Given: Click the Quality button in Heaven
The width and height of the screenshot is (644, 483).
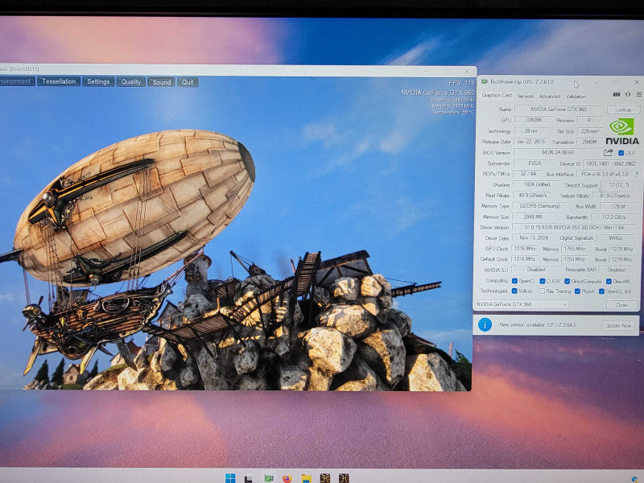Looking at the screenshot, I should 131,82.
